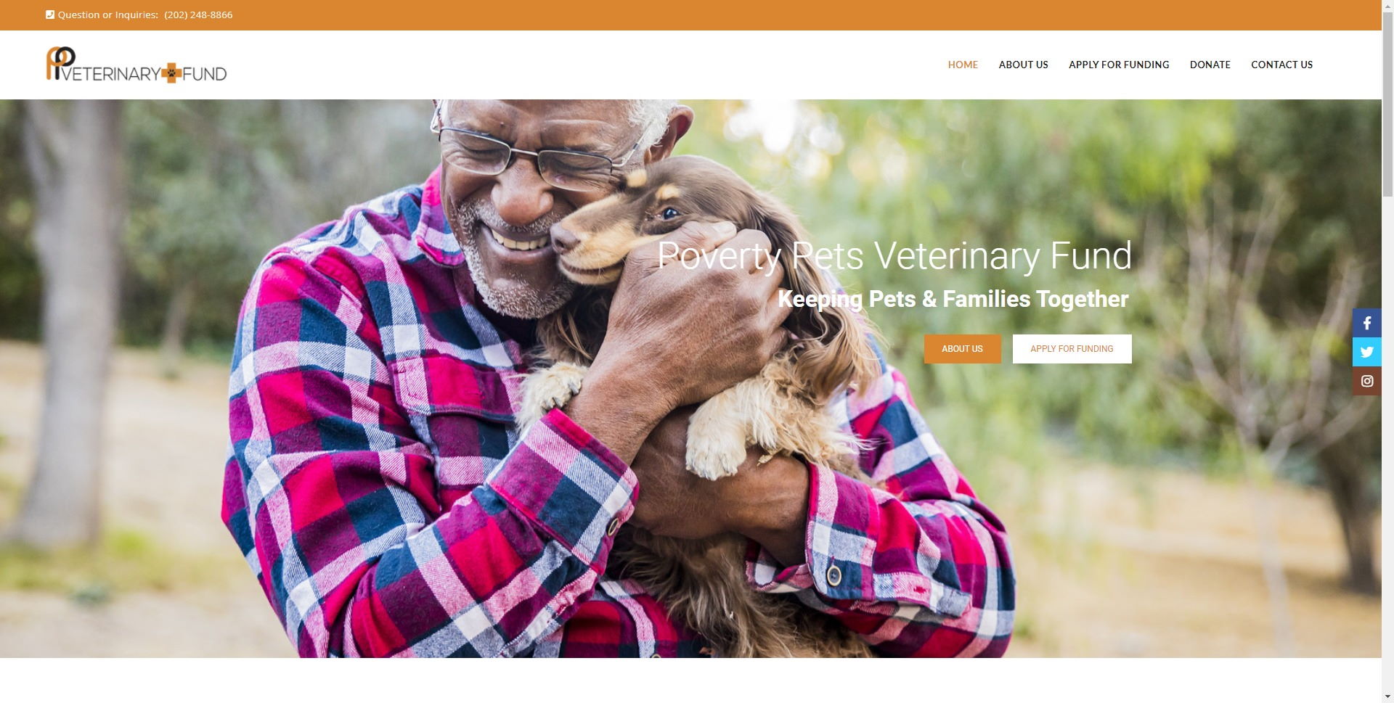
Task: Click the Keeping Pets & Families Together tagline
Action: pyautogui.click(x=953, y=299)
